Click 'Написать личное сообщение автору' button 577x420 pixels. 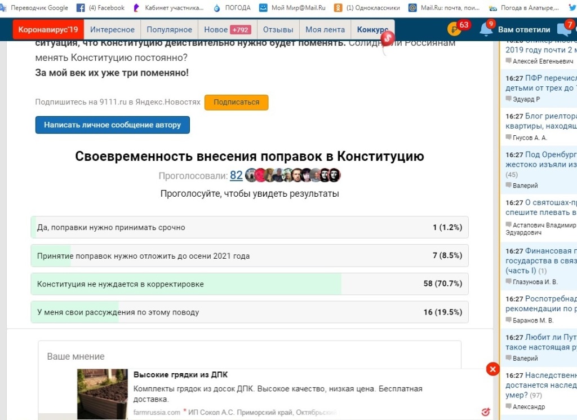tap(112, 125)
